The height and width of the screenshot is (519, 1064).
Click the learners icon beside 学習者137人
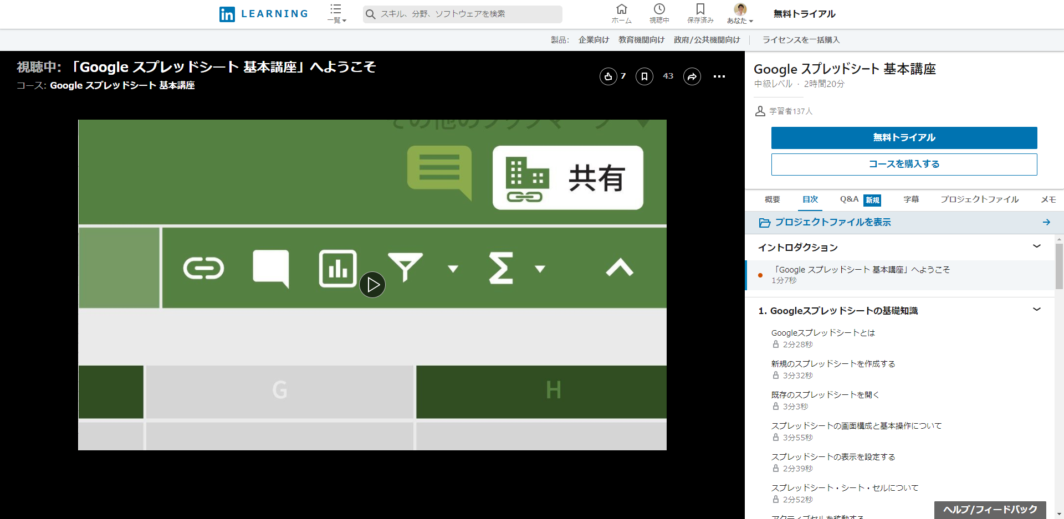[760, 111]
